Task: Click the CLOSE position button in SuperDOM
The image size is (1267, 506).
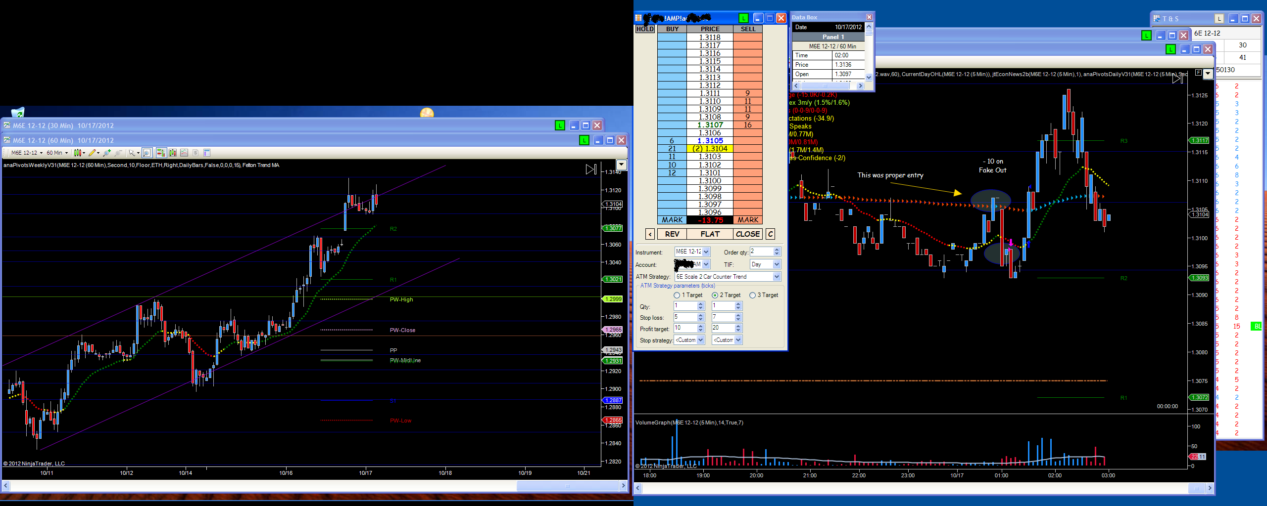Action: coord(747,234)
